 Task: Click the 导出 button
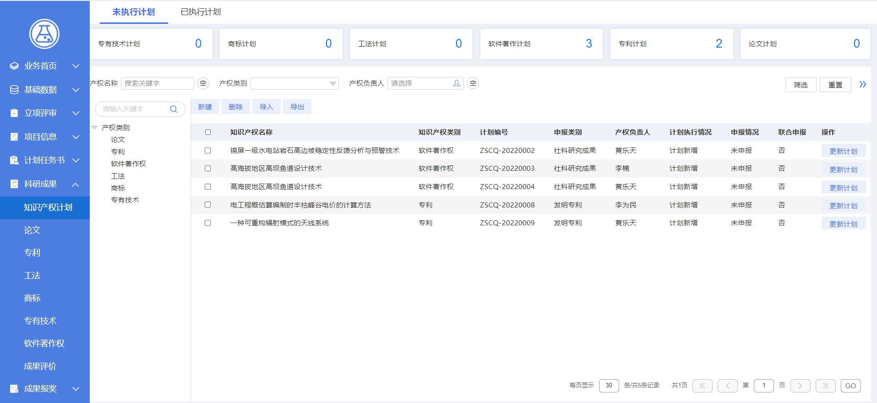(297, 107)
